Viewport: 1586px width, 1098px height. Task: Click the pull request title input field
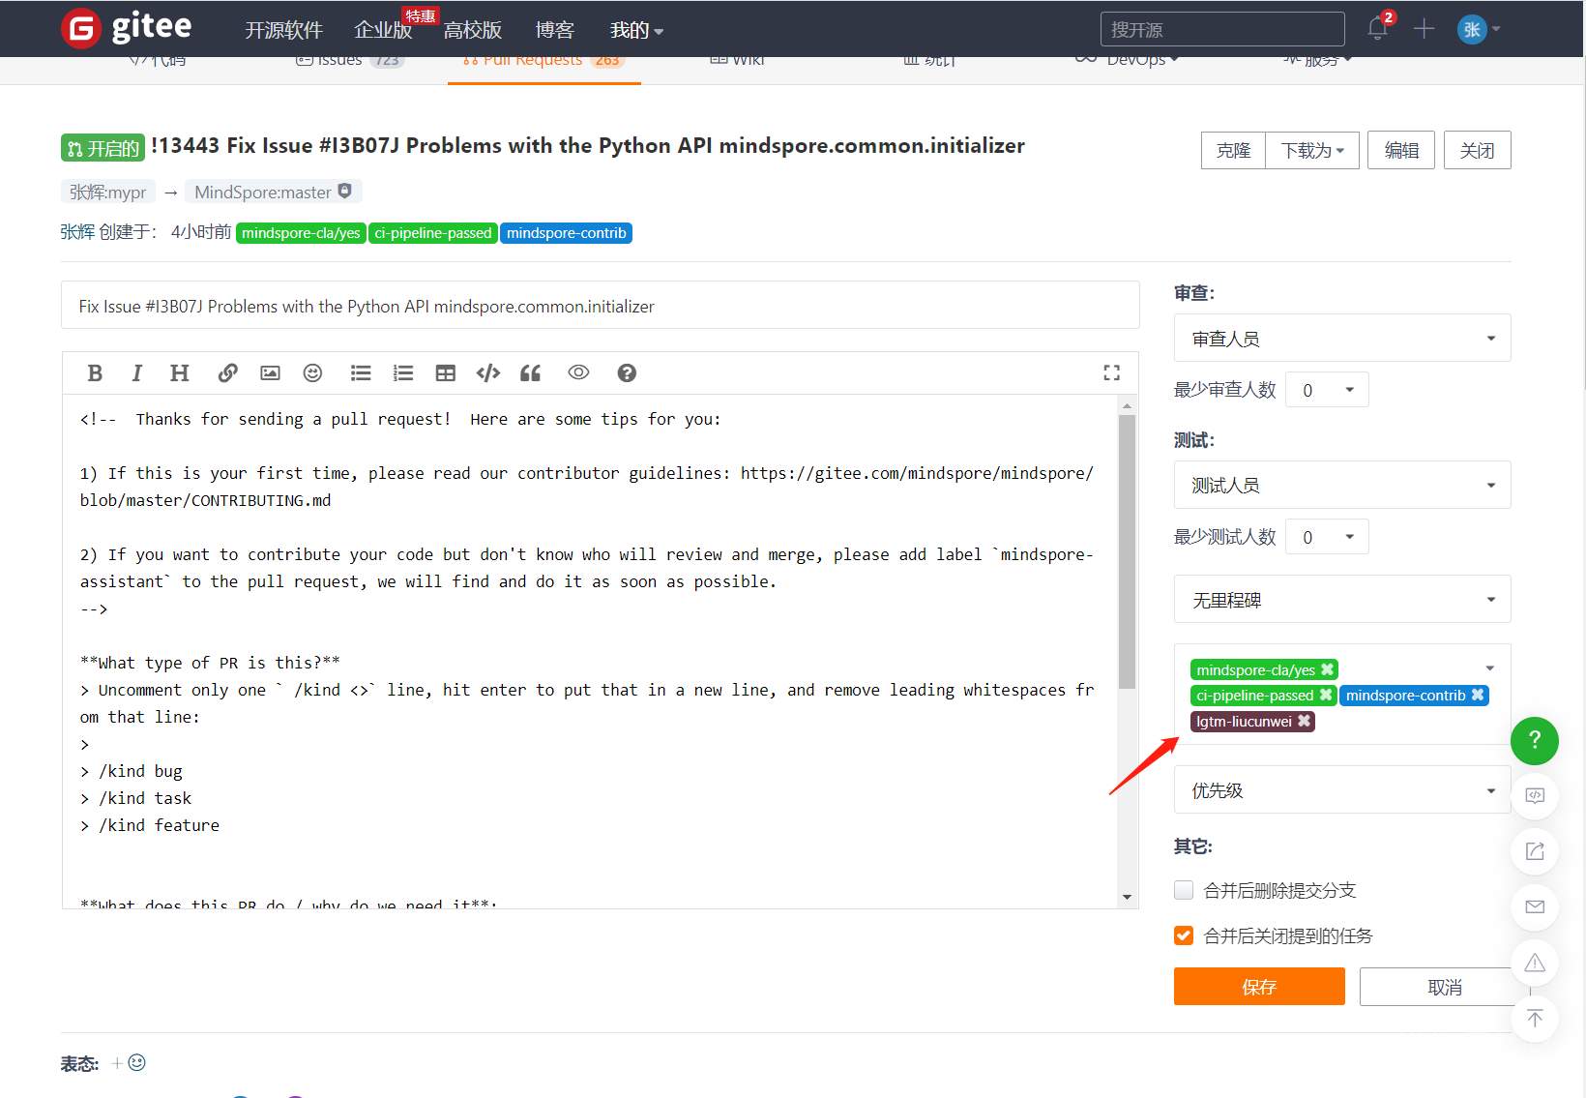[600, 306]
